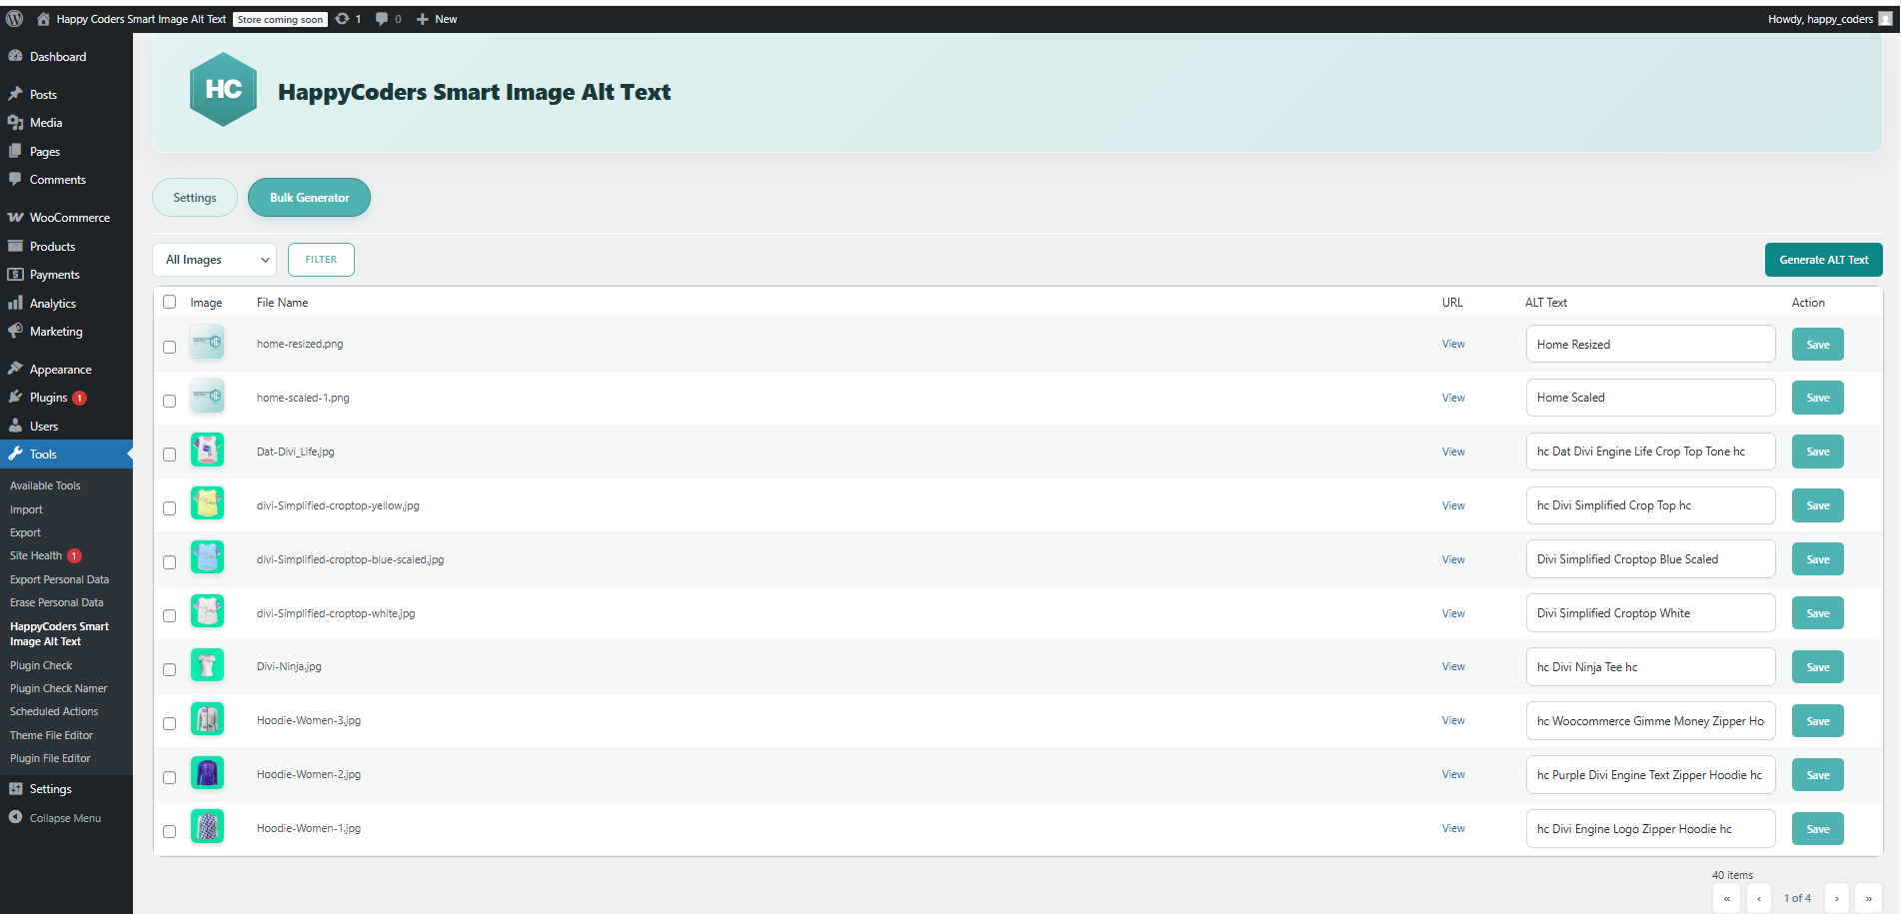Screen dimensions: 1901x914
Task: Open the Analytics bar chart icon
Action: (15, 303)
